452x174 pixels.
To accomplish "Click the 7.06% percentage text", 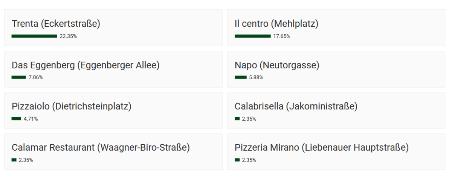I will [36, 78].
